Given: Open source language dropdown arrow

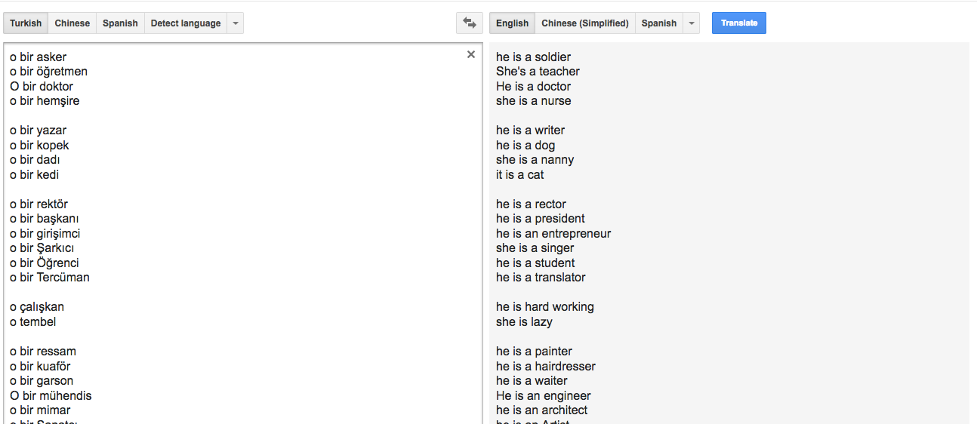Looking at the screenshot, I should pyautogui.click(x=236, y=23).
